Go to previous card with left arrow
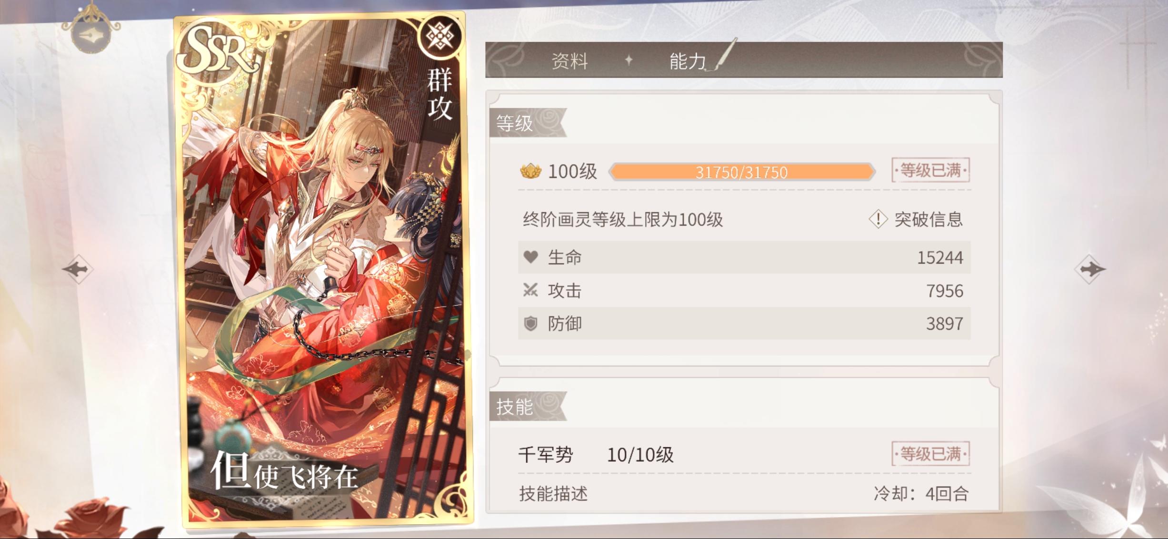 (x=78, y=269)
